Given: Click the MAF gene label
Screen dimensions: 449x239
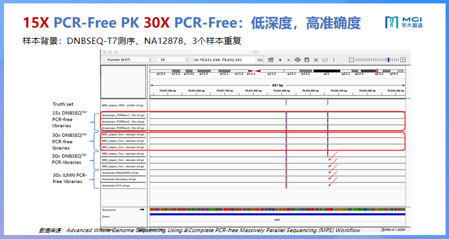Looking at the screenshot, I should [x=277, y=220].
